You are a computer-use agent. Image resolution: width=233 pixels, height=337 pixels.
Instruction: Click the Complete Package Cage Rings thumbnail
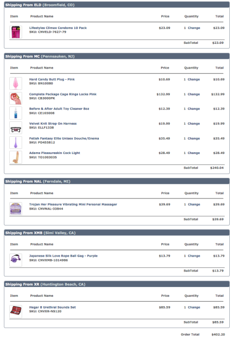16,98
